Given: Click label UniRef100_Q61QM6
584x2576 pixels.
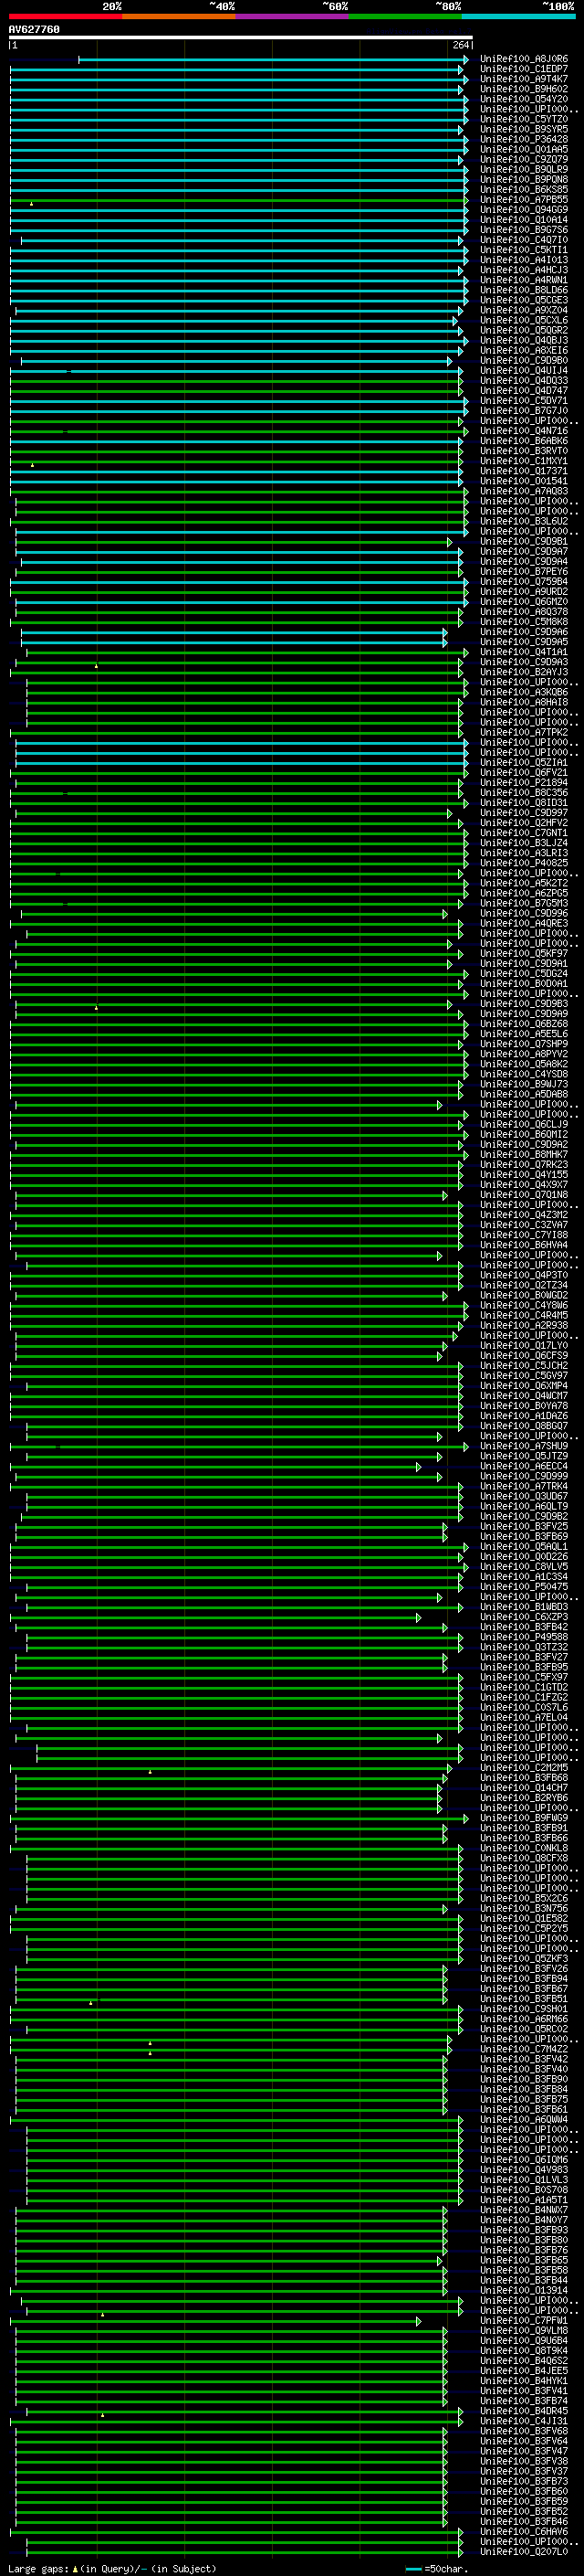Looking at the screenshot, I should coord(524,2160).
